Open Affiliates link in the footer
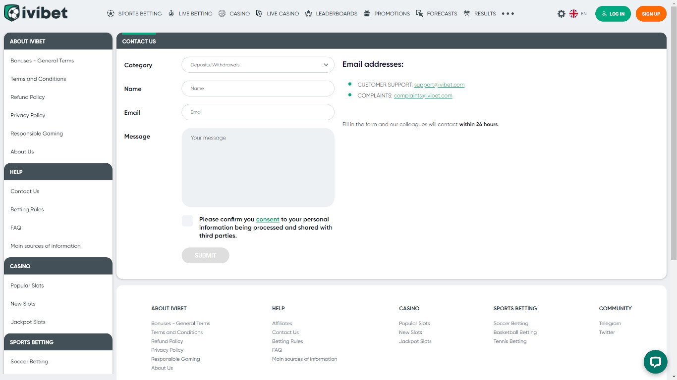 click(x=282, y=324)
